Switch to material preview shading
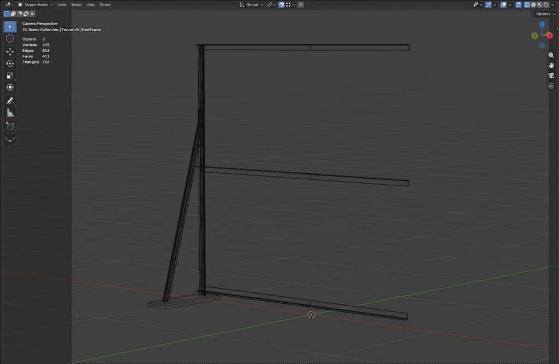 540,4
